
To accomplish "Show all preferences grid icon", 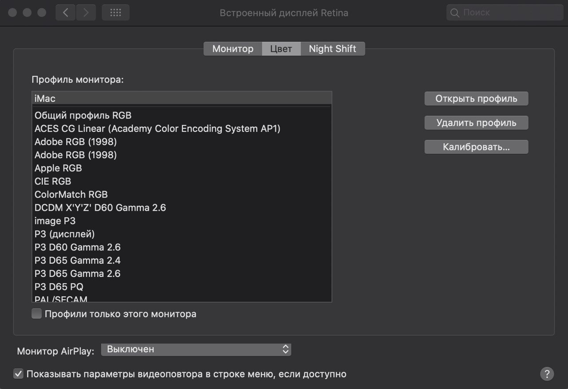I will [116, 12].
